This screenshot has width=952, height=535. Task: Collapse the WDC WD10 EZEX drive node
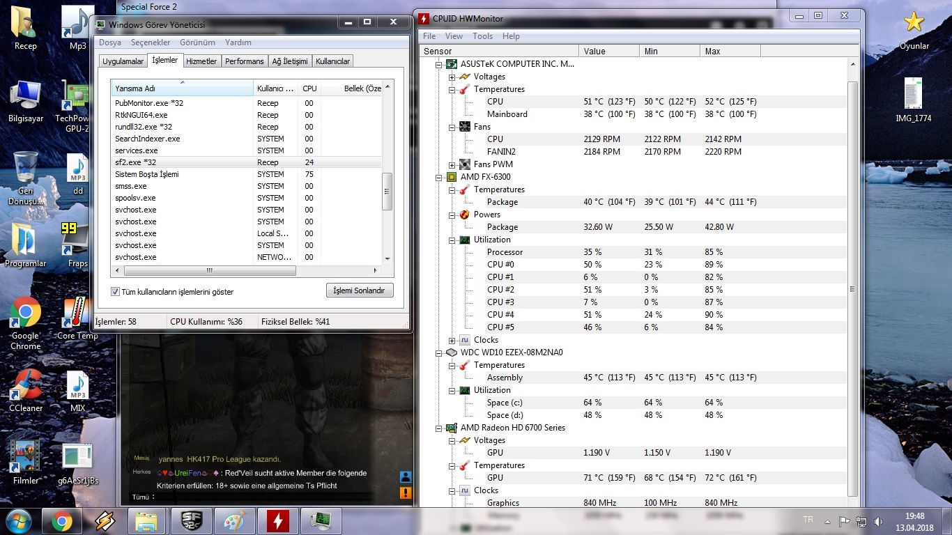(x=439, y=352)
